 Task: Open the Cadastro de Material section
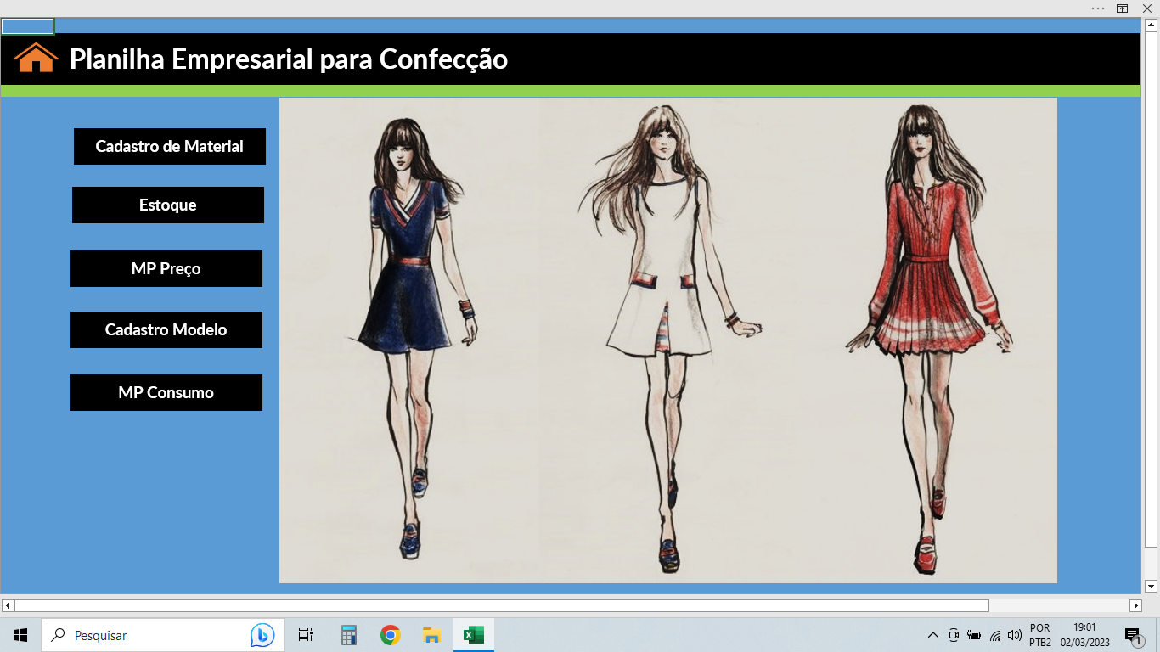point(170,147)
